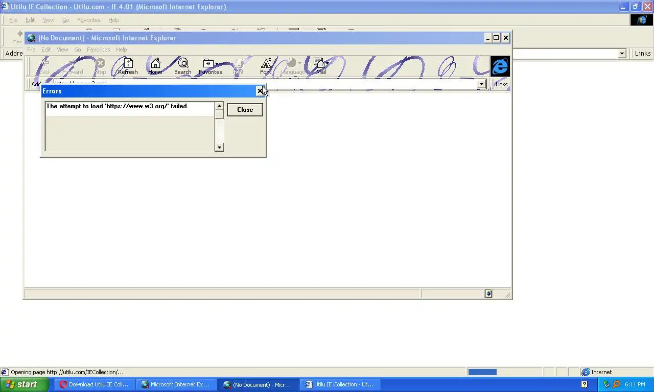Open the Mail toolbar dropdown arrow
Screen dimensions: 654x392
click(327, 64)
